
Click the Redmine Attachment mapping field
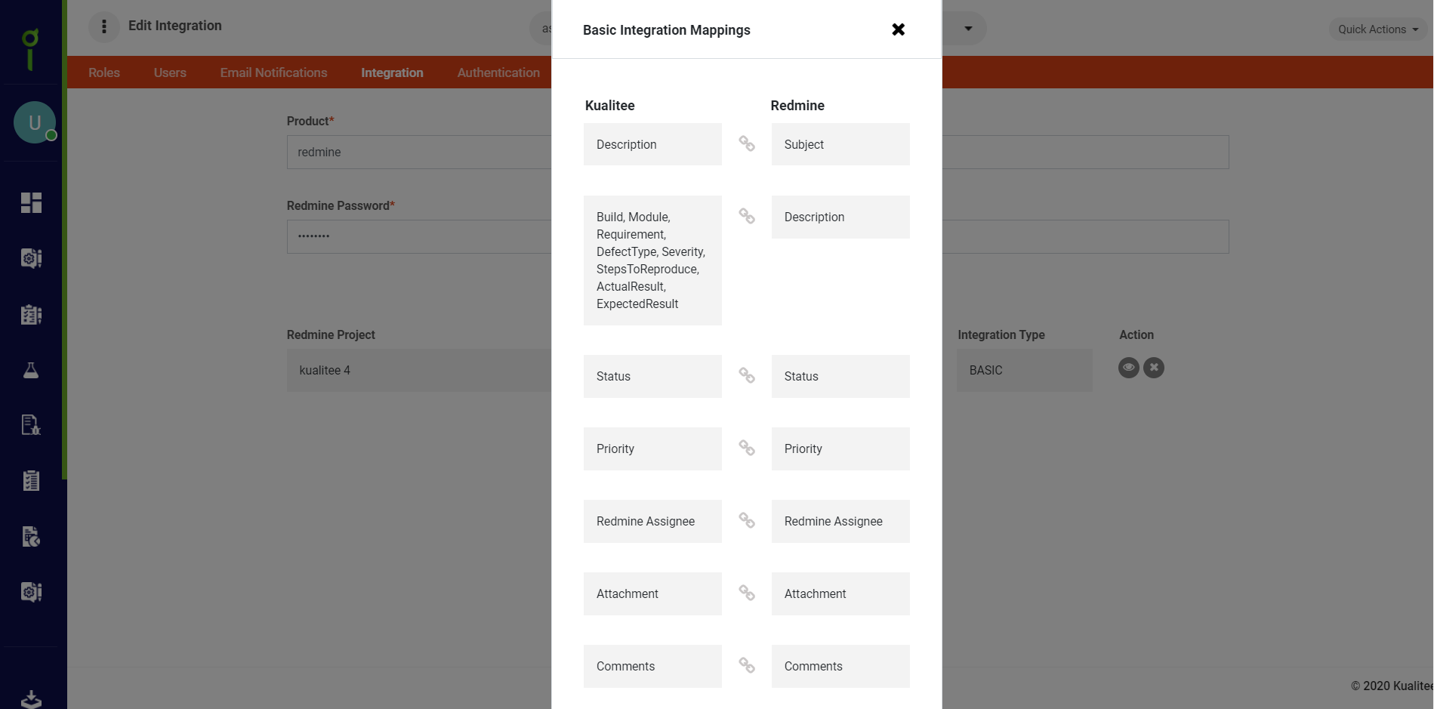[840, 593]
